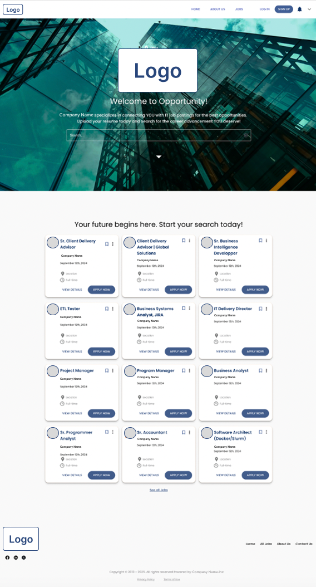This screenshot has width=316, height=587.
Task: Click the large hero Logo
Action: point(158,70)
